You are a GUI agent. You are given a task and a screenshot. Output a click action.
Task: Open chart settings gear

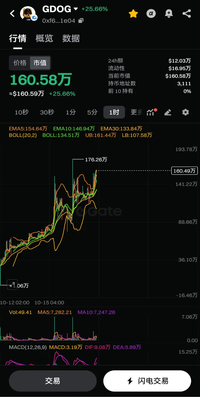[186, 112]
